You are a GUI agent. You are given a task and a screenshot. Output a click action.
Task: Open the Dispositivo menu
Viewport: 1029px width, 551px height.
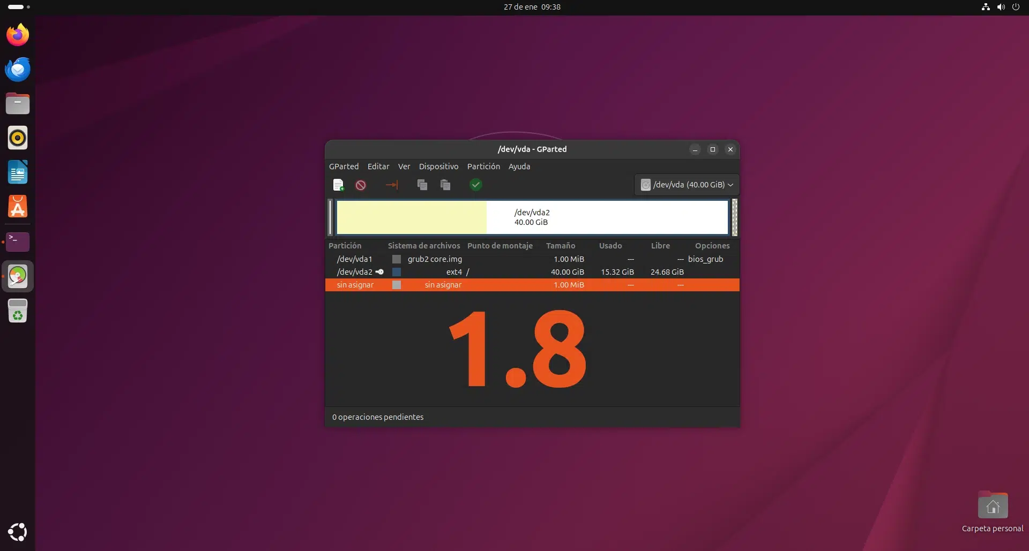point(438,166)
